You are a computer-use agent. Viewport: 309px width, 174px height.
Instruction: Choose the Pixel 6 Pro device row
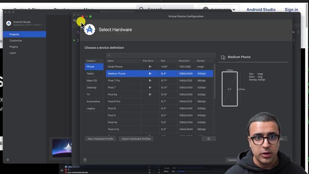click(160, 101)
